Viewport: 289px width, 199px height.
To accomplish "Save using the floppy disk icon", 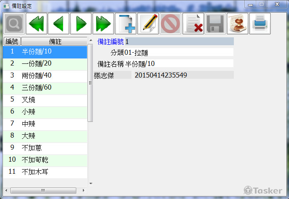I will coord(215,24).
